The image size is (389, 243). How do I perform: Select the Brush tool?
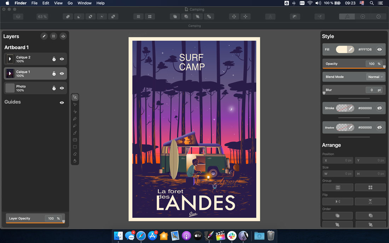point(75,133)
